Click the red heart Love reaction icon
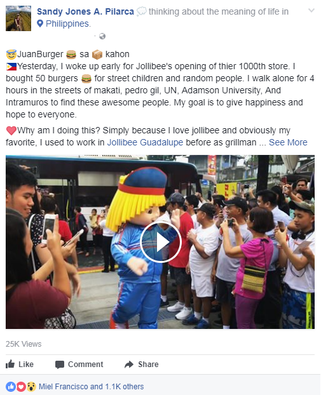 [21, 387]
